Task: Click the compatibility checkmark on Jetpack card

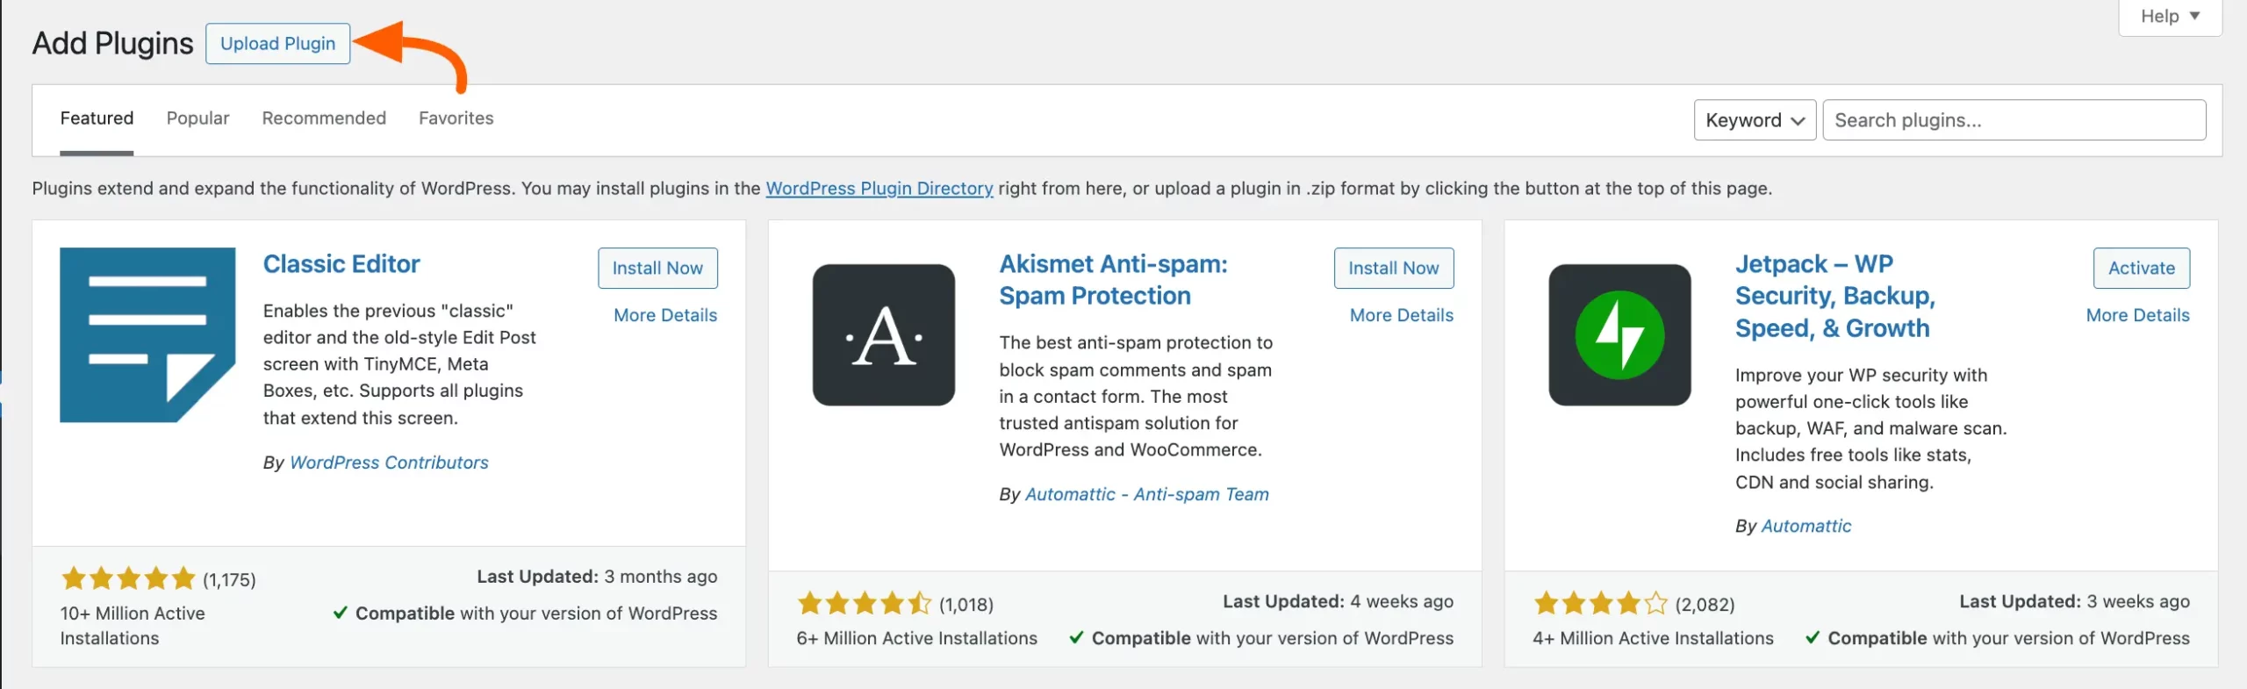Action: (x=1814, y=638)
